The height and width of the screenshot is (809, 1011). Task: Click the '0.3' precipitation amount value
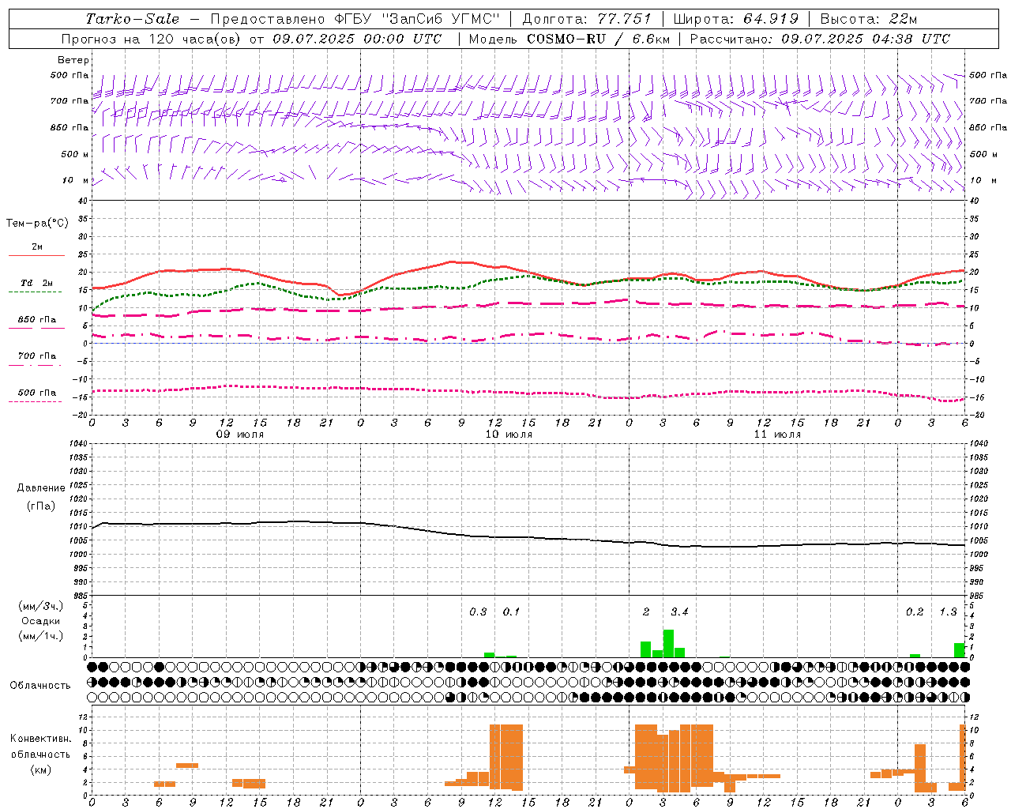coord(478,612)
